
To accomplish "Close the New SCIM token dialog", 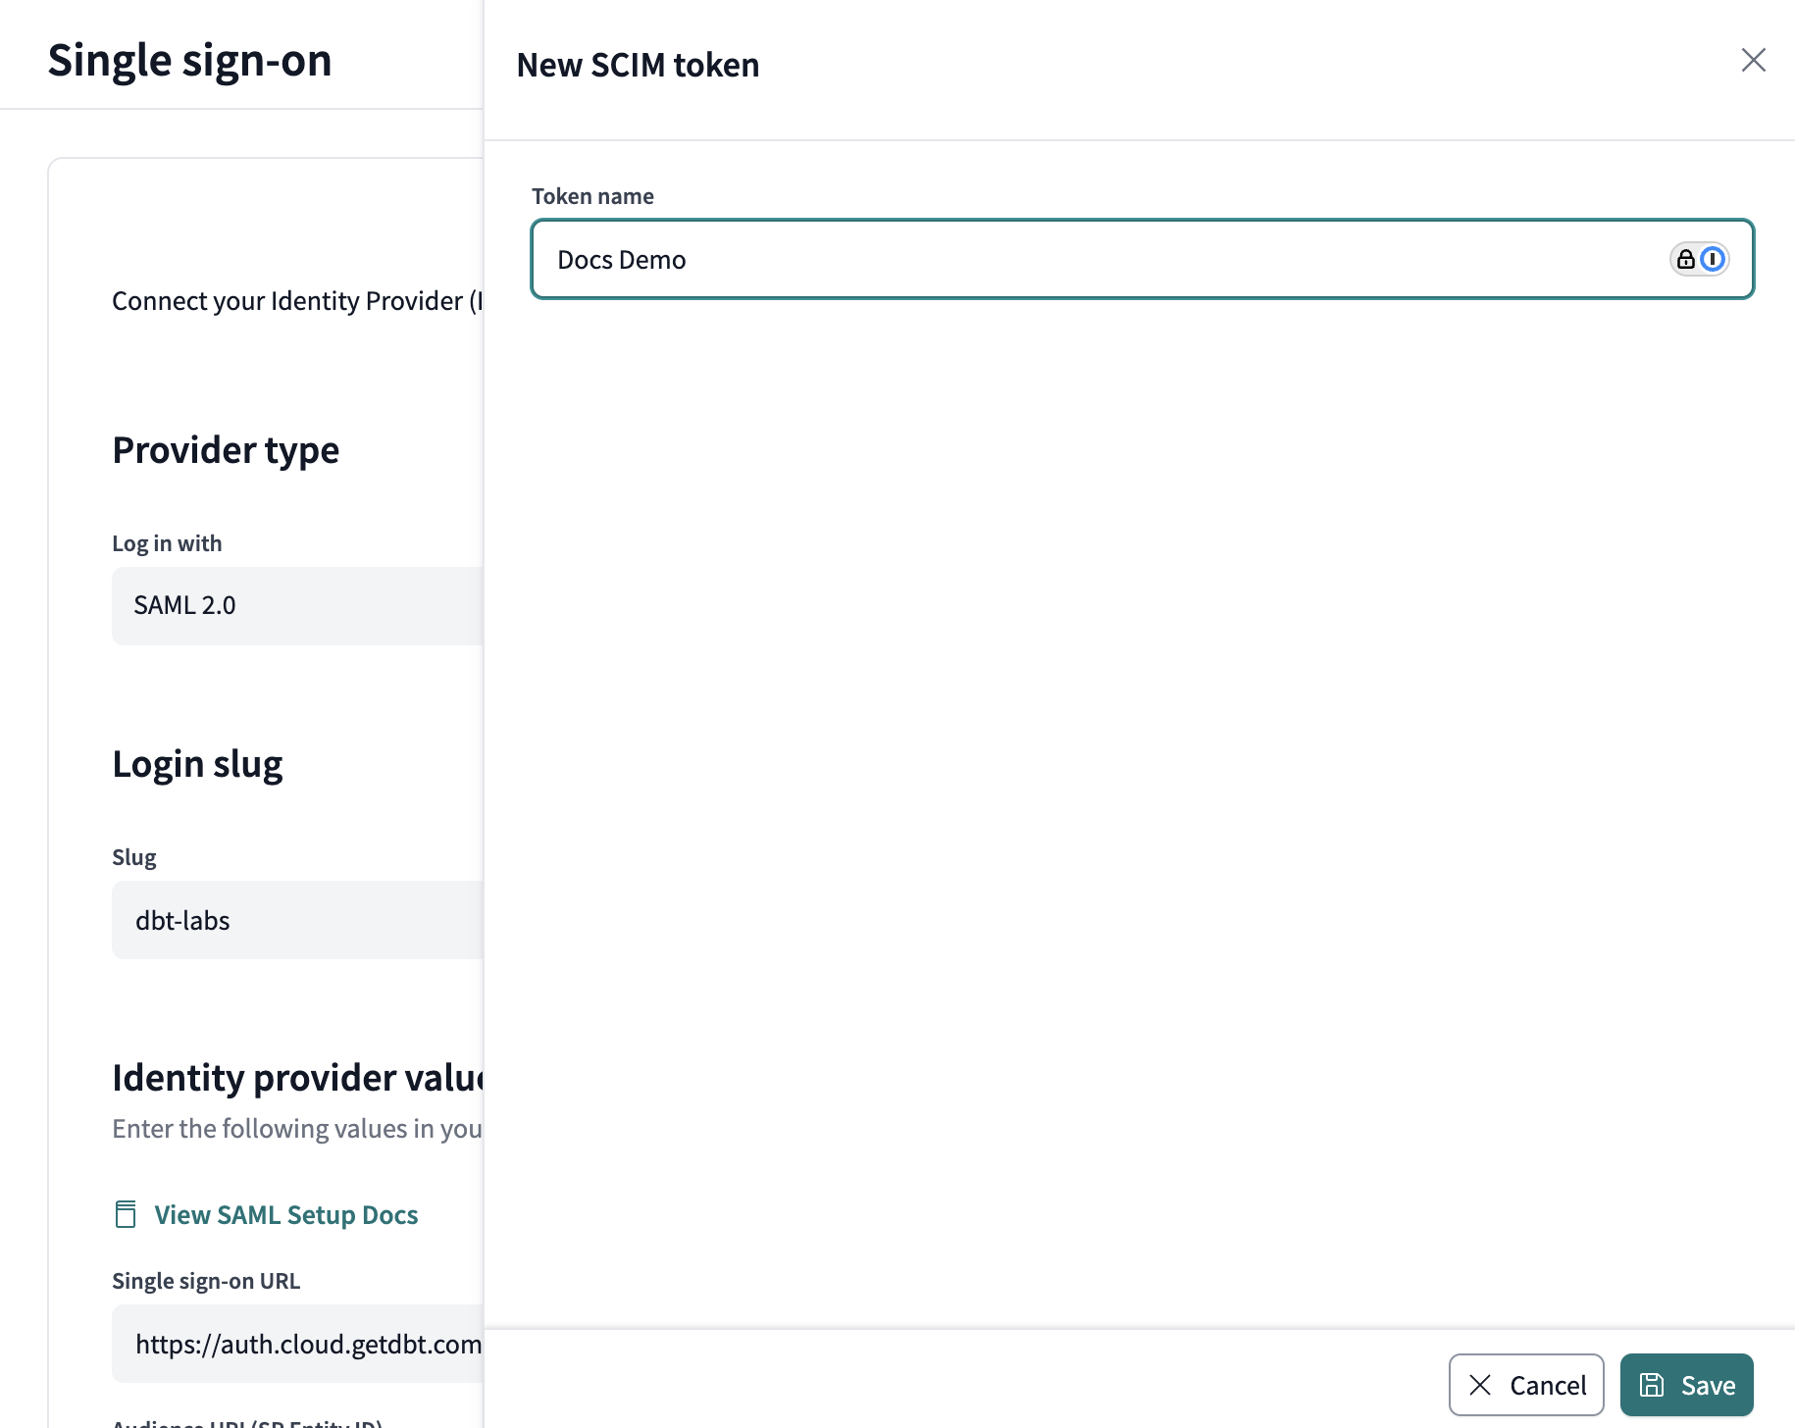I will pos(1753,60).
